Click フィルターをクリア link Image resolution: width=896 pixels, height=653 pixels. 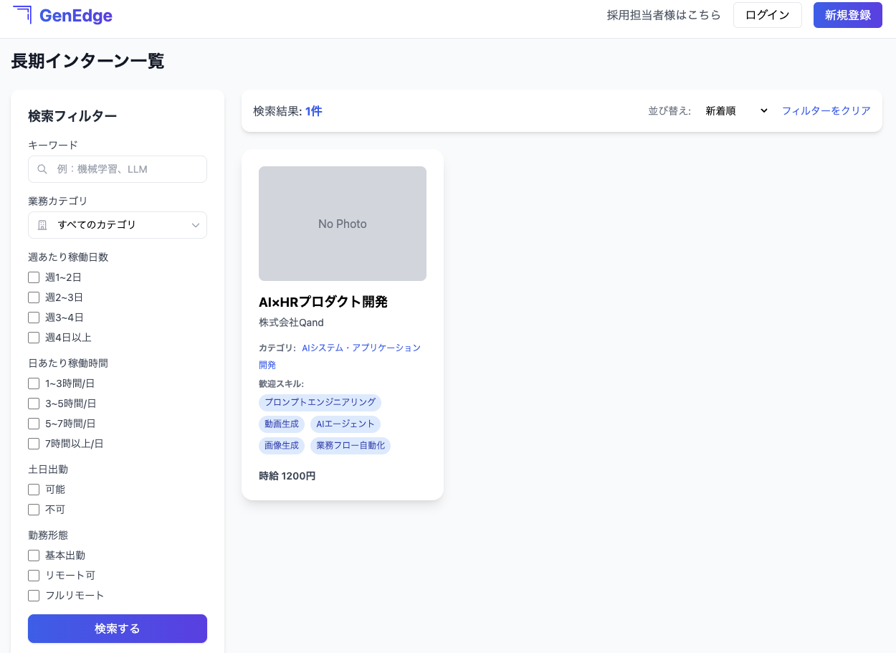coord(826,111)
